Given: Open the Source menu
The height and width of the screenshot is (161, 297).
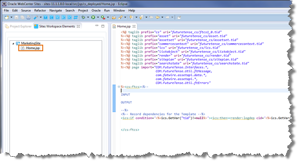Looking at the screenshot, I should click(26, 10).
